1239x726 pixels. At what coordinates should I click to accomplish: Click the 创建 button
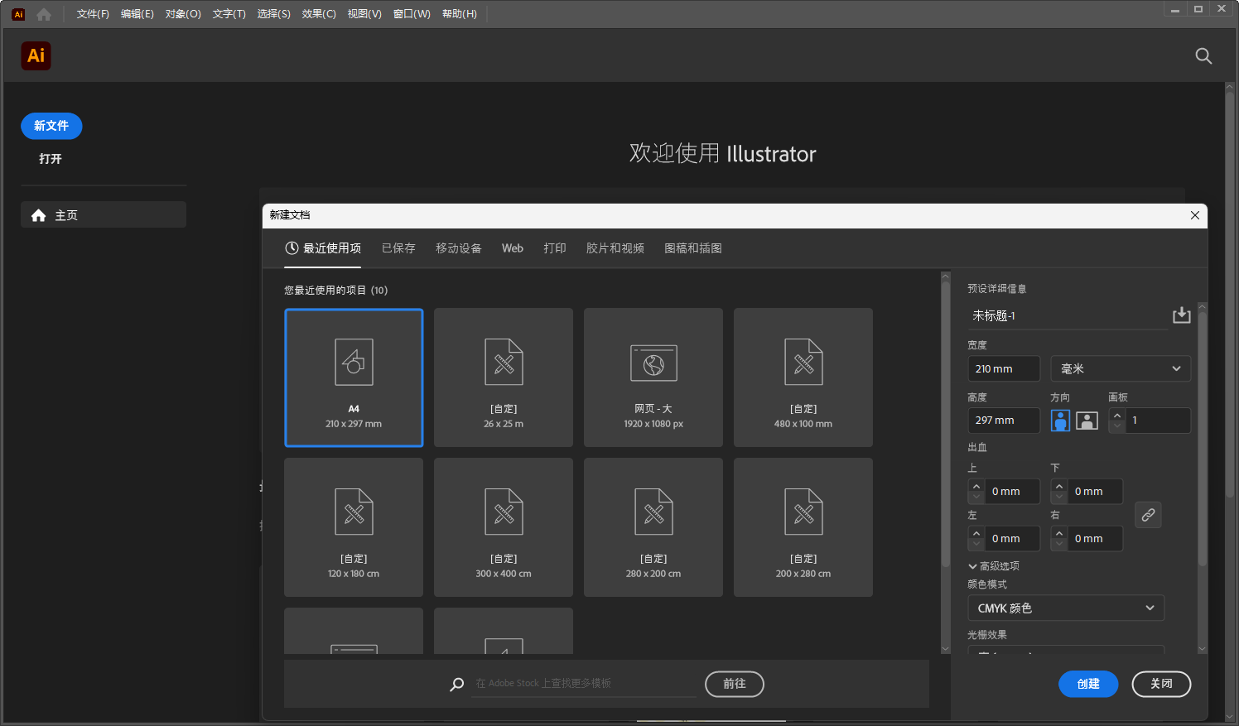coord(1088,684)
